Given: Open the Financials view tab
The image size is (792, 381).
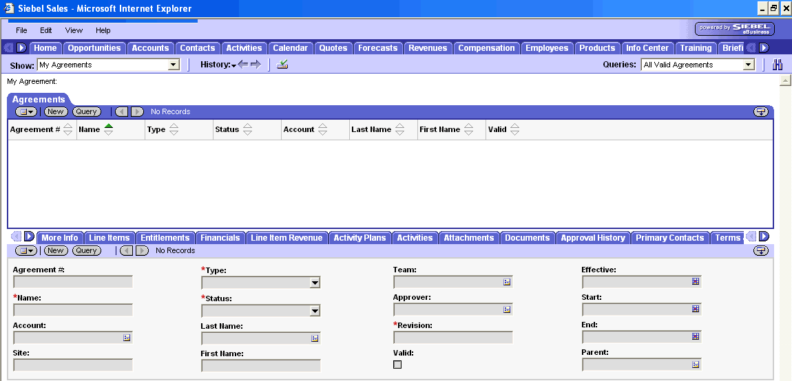Looking at the screenshot, I should (220, 238).
